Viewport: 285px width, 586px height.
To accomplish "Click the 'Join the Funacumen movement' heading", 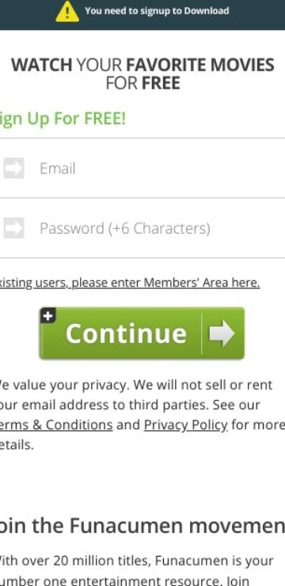I will (x=142, y=526).
